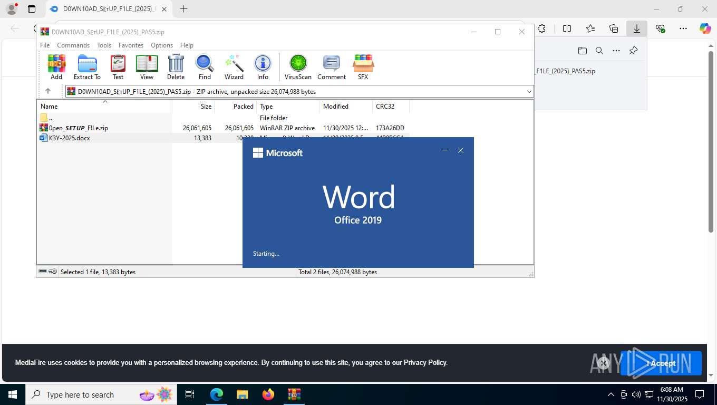Open the Help menu
The height and width of the screenshot is (405, 717).
(187, 45)
